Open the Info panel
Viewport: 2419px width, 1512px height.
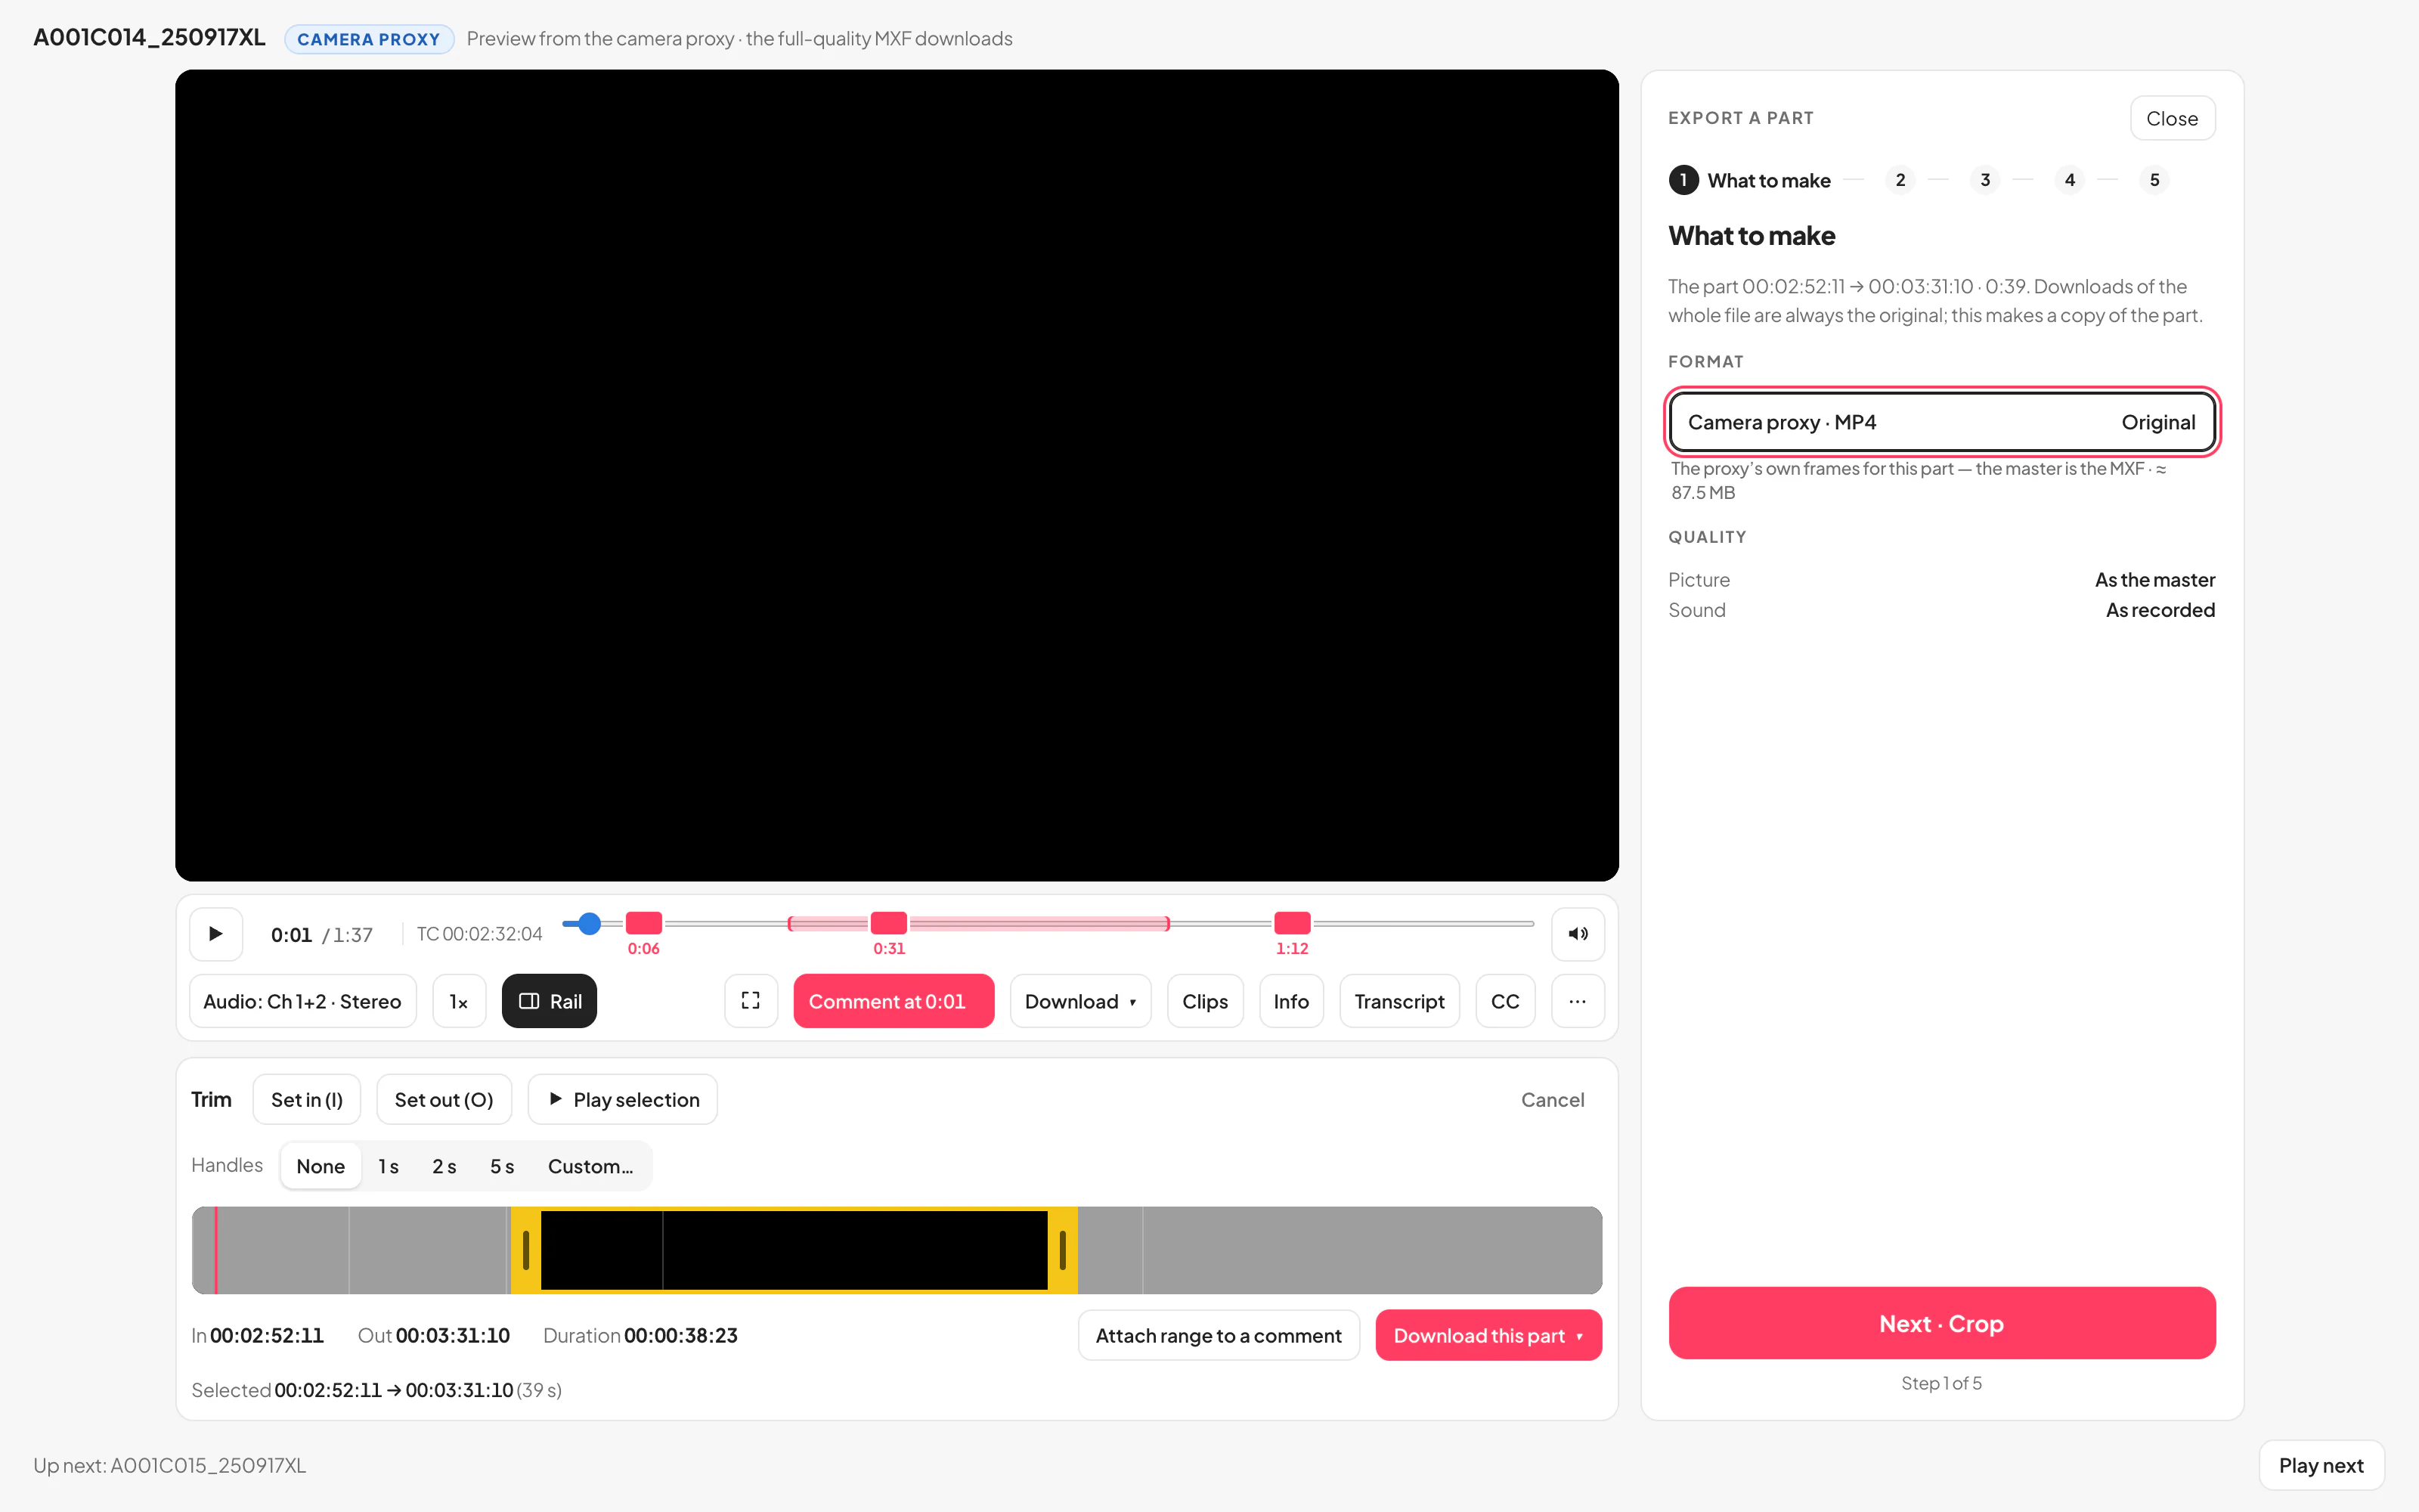tap(1290, 1001)
